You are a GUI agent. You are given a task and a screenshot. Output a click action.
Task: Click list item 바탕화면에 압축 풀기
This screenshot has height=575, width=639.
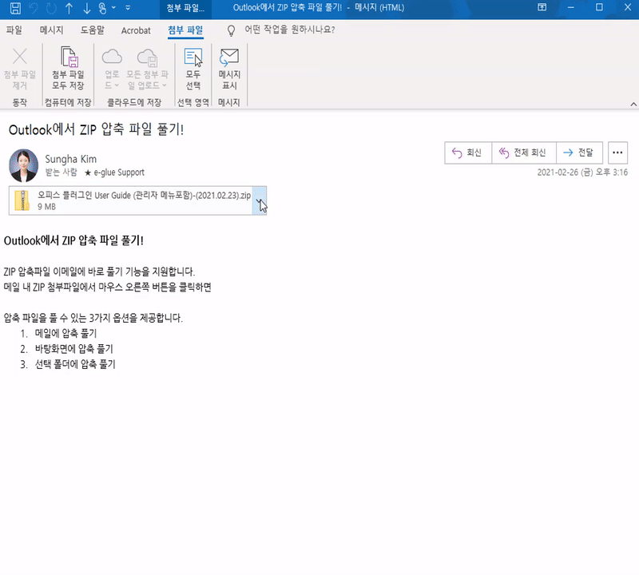73,349
